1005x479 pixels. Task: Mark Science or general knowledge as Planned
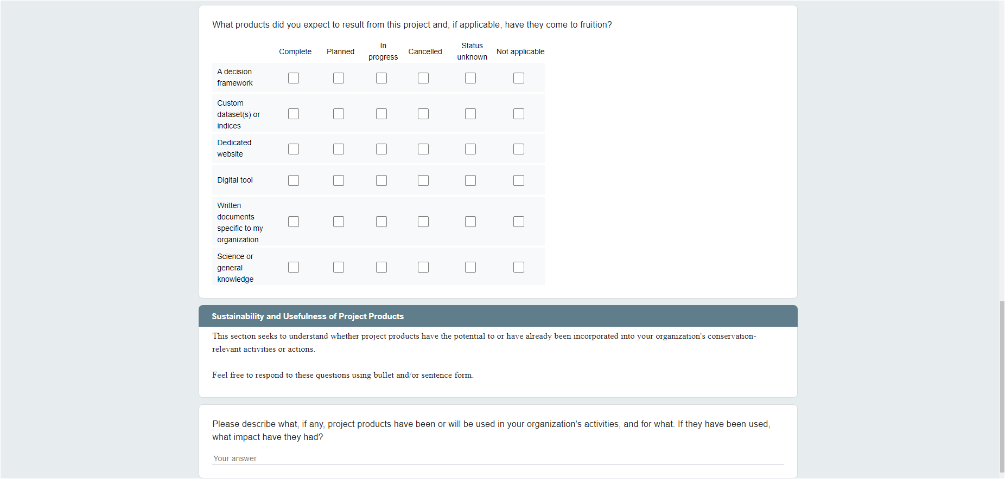pos(339,267)
